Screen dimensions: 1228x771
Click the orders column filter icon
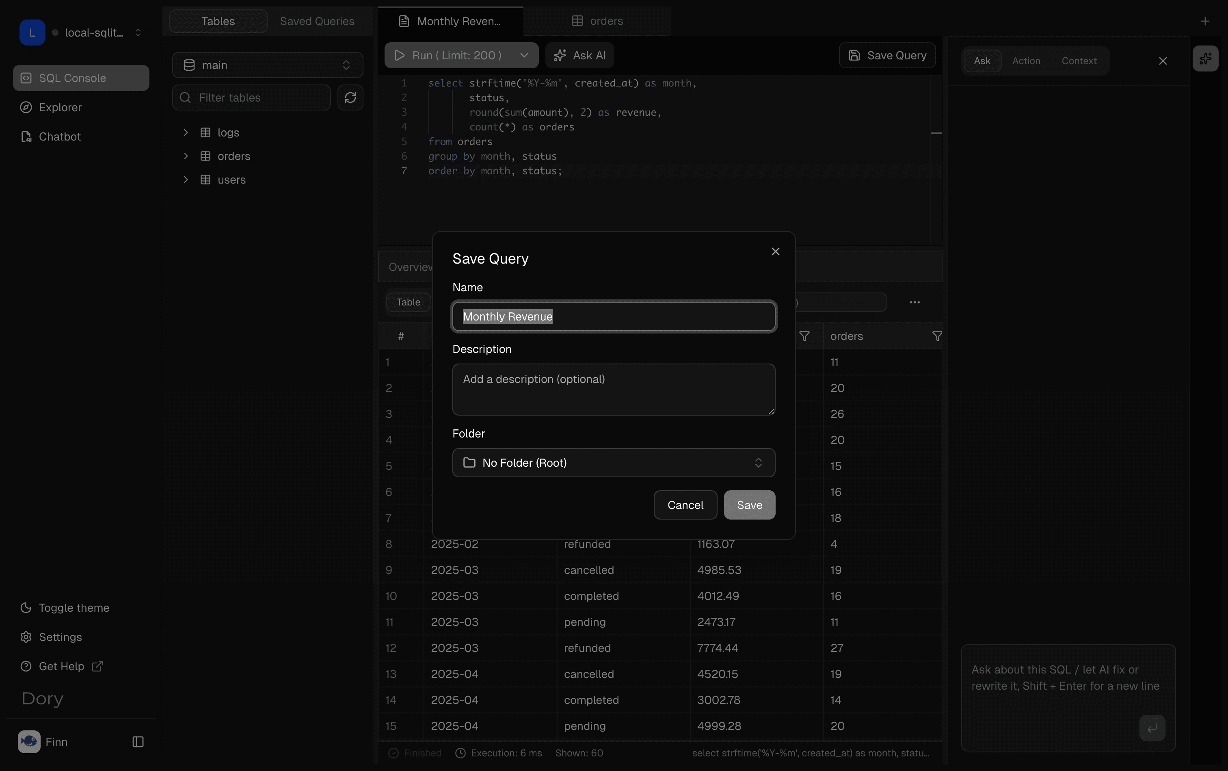tap(936, 336)
